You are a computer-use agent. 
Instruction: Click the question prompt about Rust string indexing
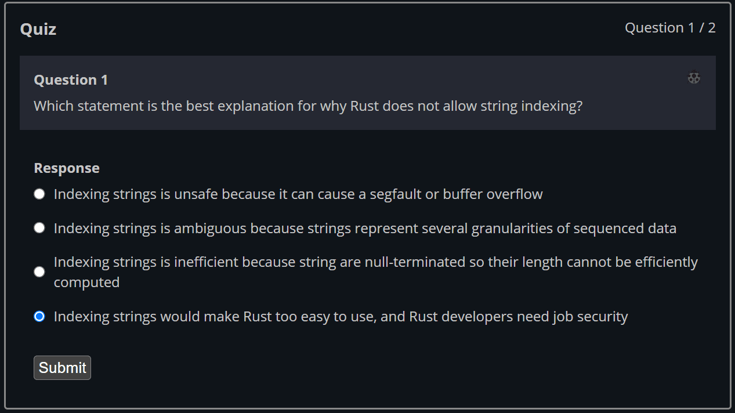tap(307, 106)
